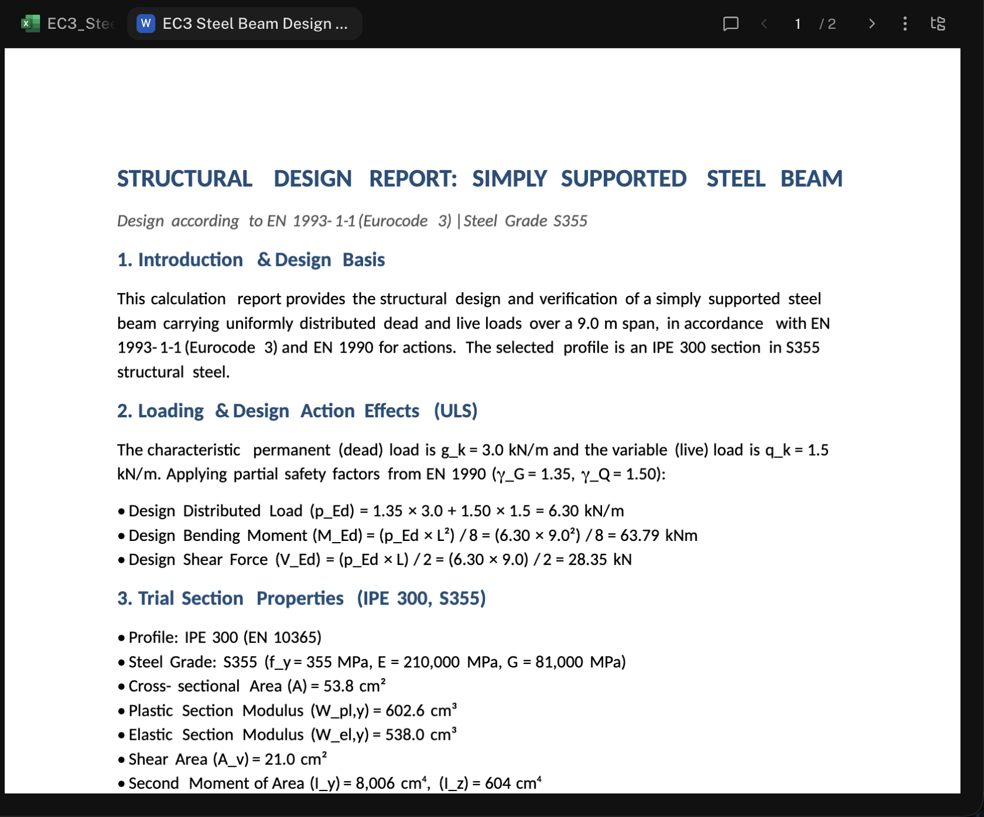984x817 pixels.
Task: Click the '3. Trial Section Properties' heading
Action: (301, 598)
